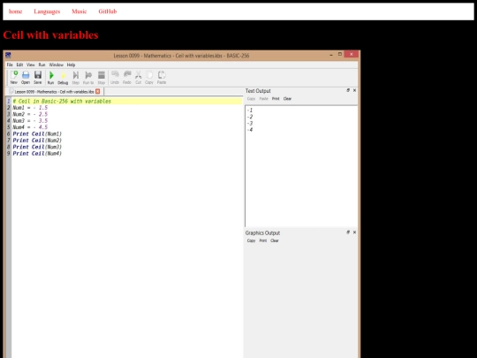Go to the home page link
The image size is (477, 358).
click(x=16, y=11)
